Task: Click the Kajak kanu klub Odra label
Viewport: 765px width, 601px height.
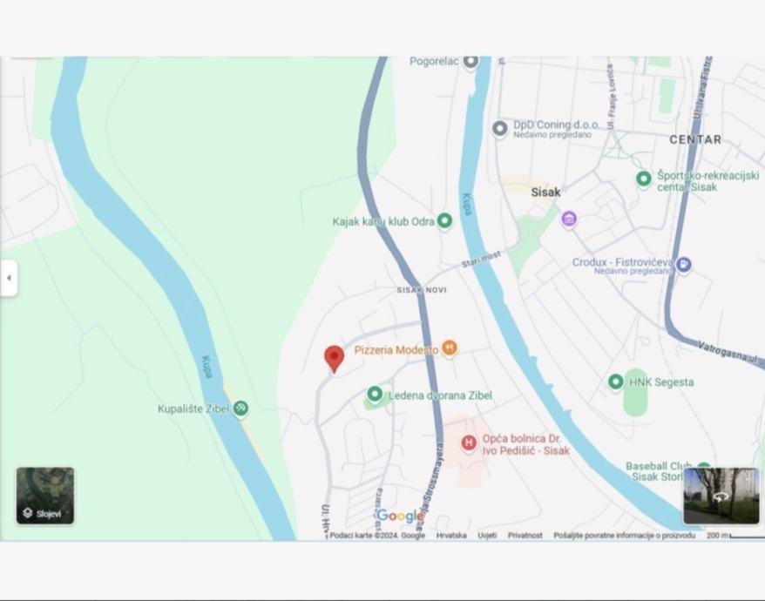Action: pyautogui.click(x=383, y=221)
